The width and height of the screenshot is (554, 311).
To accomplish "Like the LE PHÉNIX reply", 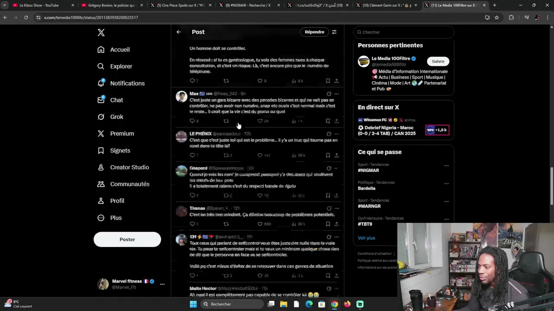I will click(x=260, y=155).
